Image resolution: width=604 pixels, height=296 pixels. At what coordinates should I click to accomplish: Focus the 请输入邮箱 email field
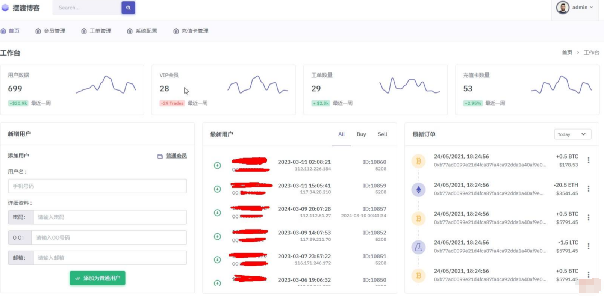(110, 258)
